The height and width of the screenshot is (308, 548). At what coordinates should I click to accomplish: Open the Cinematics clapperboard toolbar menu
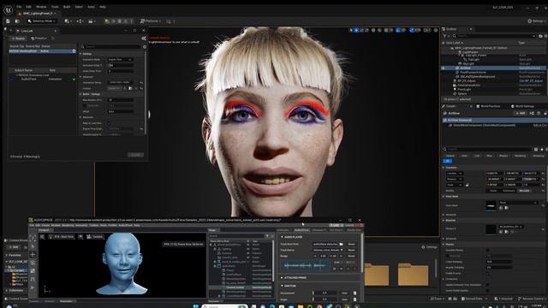(92, 21)
